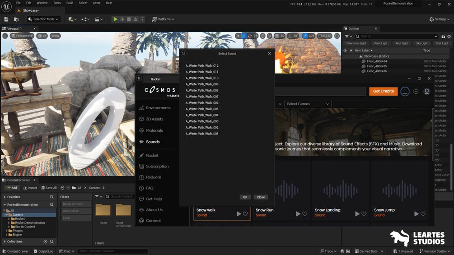454x255 pixels.
Task: Open the Window menu
Action: (42, 3)
